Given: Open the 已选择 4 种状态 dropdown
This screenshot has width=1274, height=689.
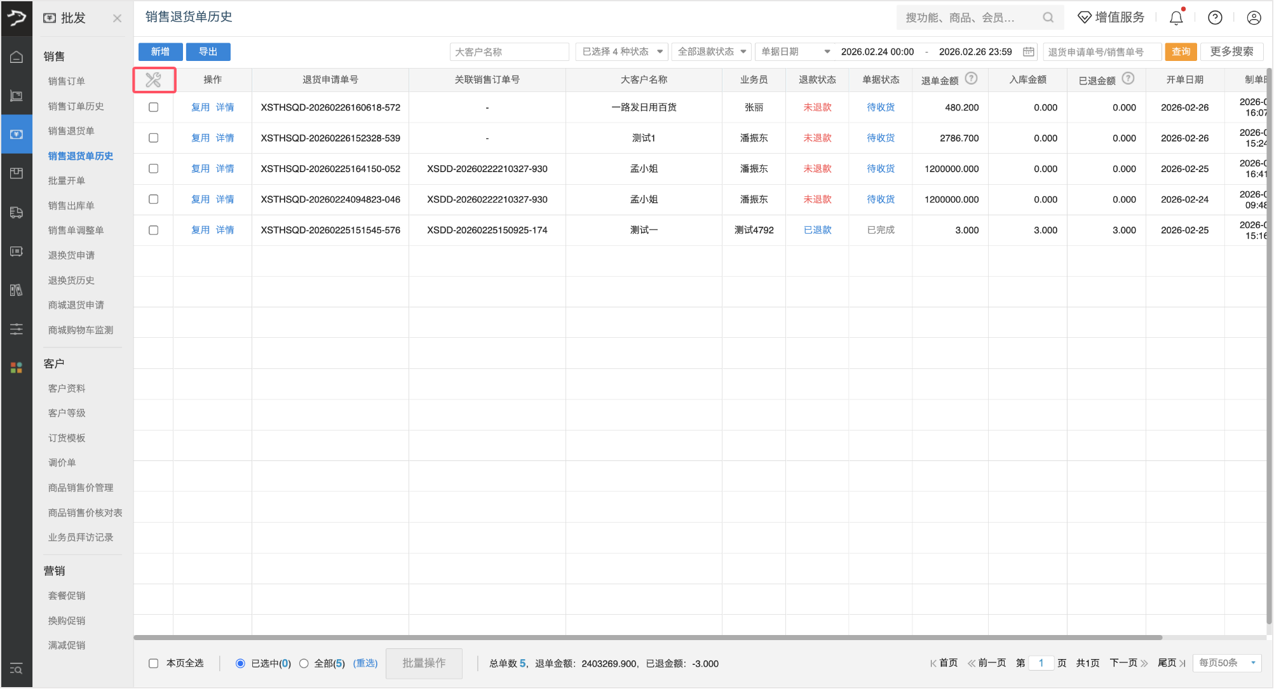Looking at the screenshot, I should (x=621, y=51).
